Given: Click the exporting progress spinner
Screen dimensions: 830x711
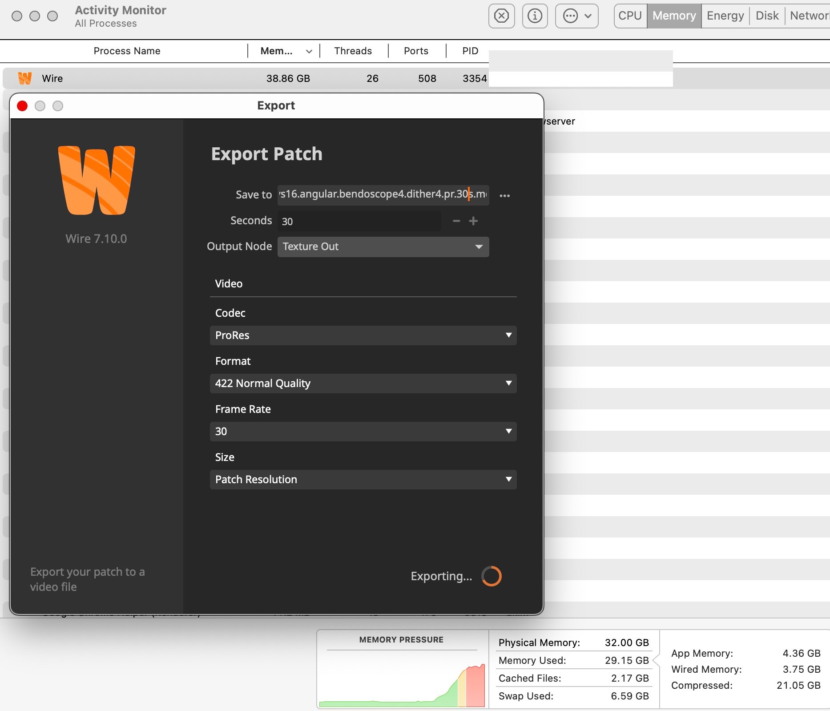Looking at the screenshot, I should pos(492,576).
